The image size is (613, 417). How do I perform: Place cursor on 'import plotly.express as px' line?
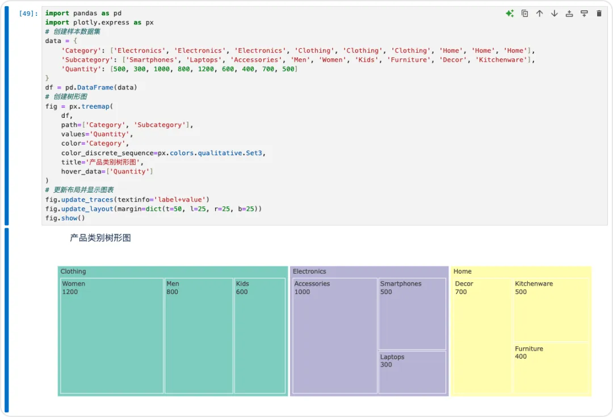pyautogui.click(x=99, y=23)
